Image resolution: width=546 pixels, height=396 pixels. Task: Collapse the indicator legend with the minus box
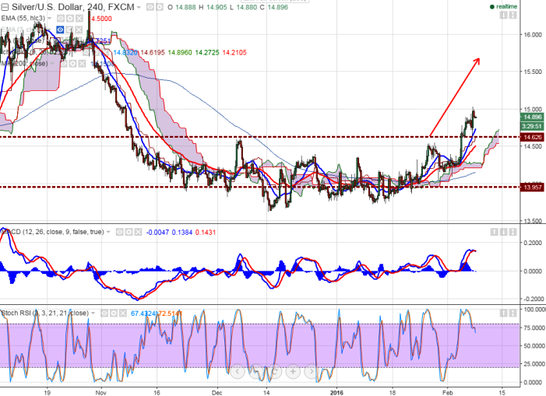coord(5,7)
